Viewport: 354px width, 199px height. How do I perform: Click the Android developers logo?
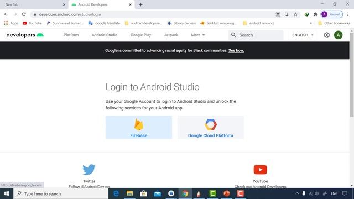25,35
